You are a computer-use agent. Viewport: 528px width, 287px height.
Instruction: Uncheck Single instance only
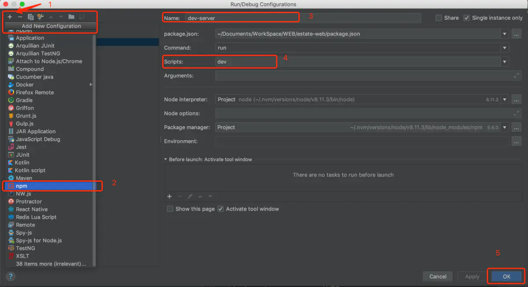[467, 18]
